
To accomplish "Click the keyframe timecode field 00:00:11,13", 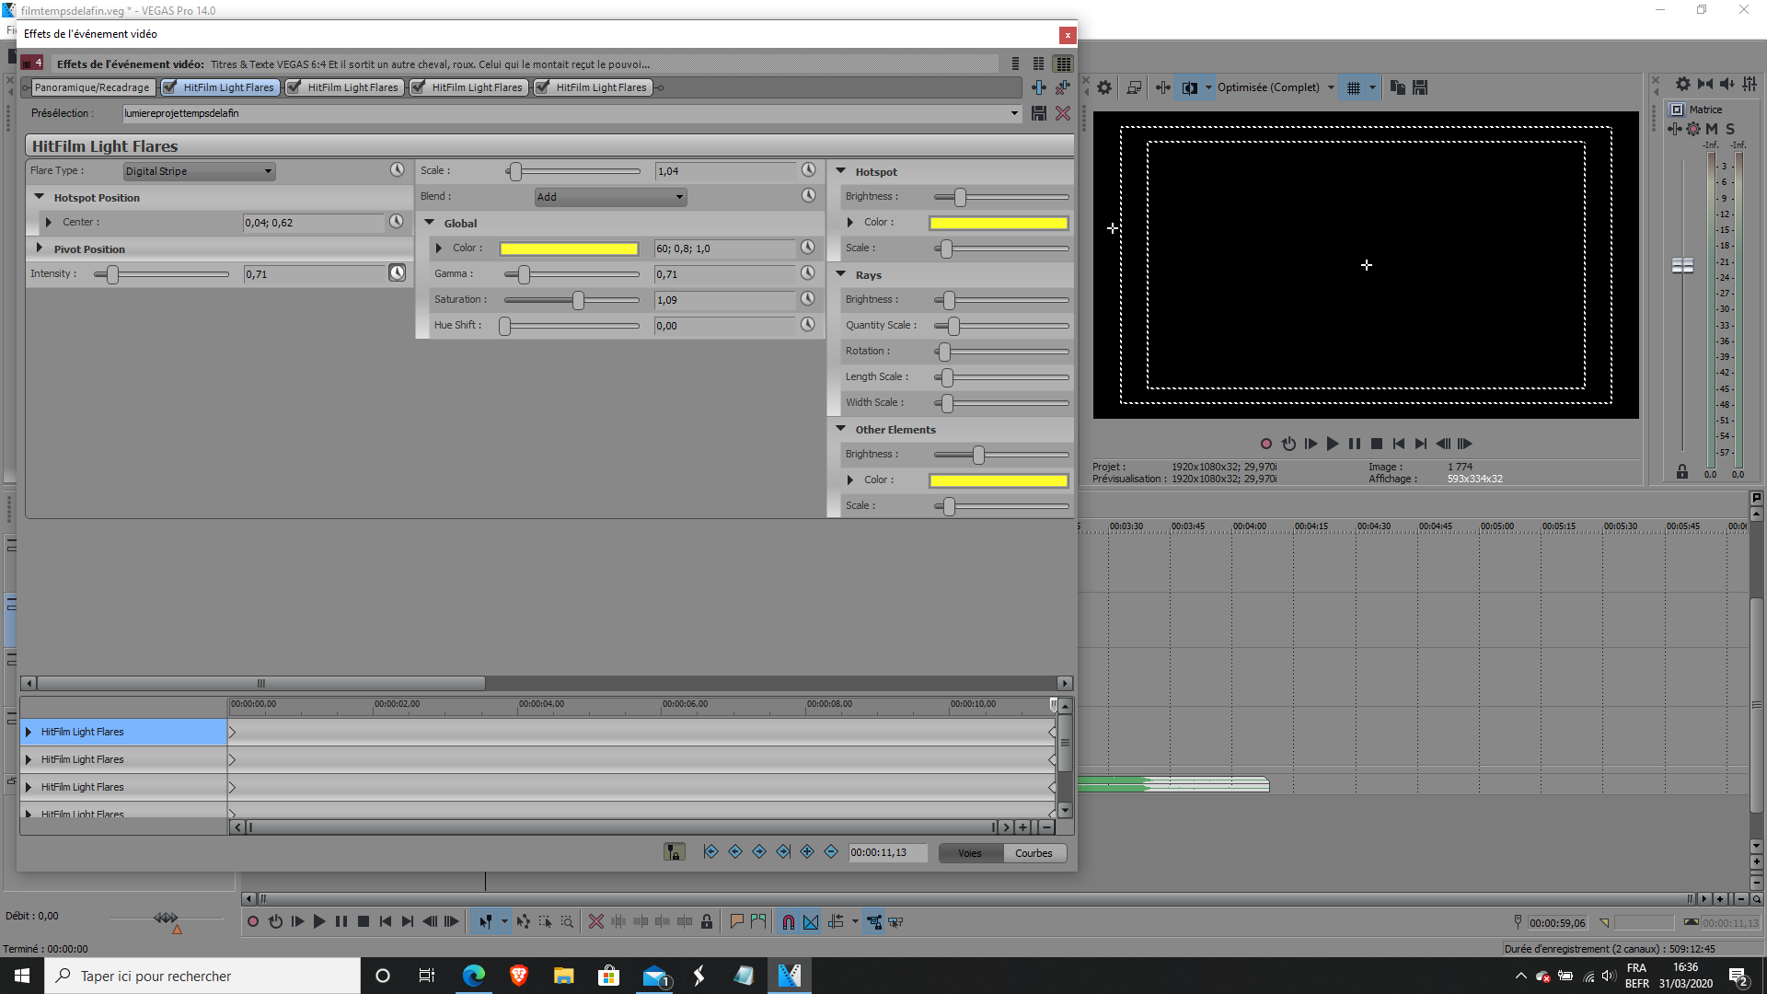I will pos(887,852).
